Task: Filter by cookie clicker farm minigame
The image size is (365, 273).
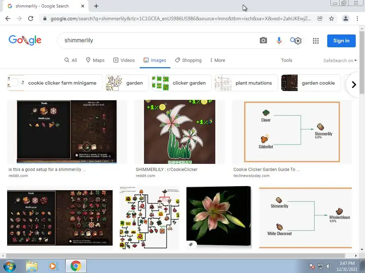Action: 55,83
